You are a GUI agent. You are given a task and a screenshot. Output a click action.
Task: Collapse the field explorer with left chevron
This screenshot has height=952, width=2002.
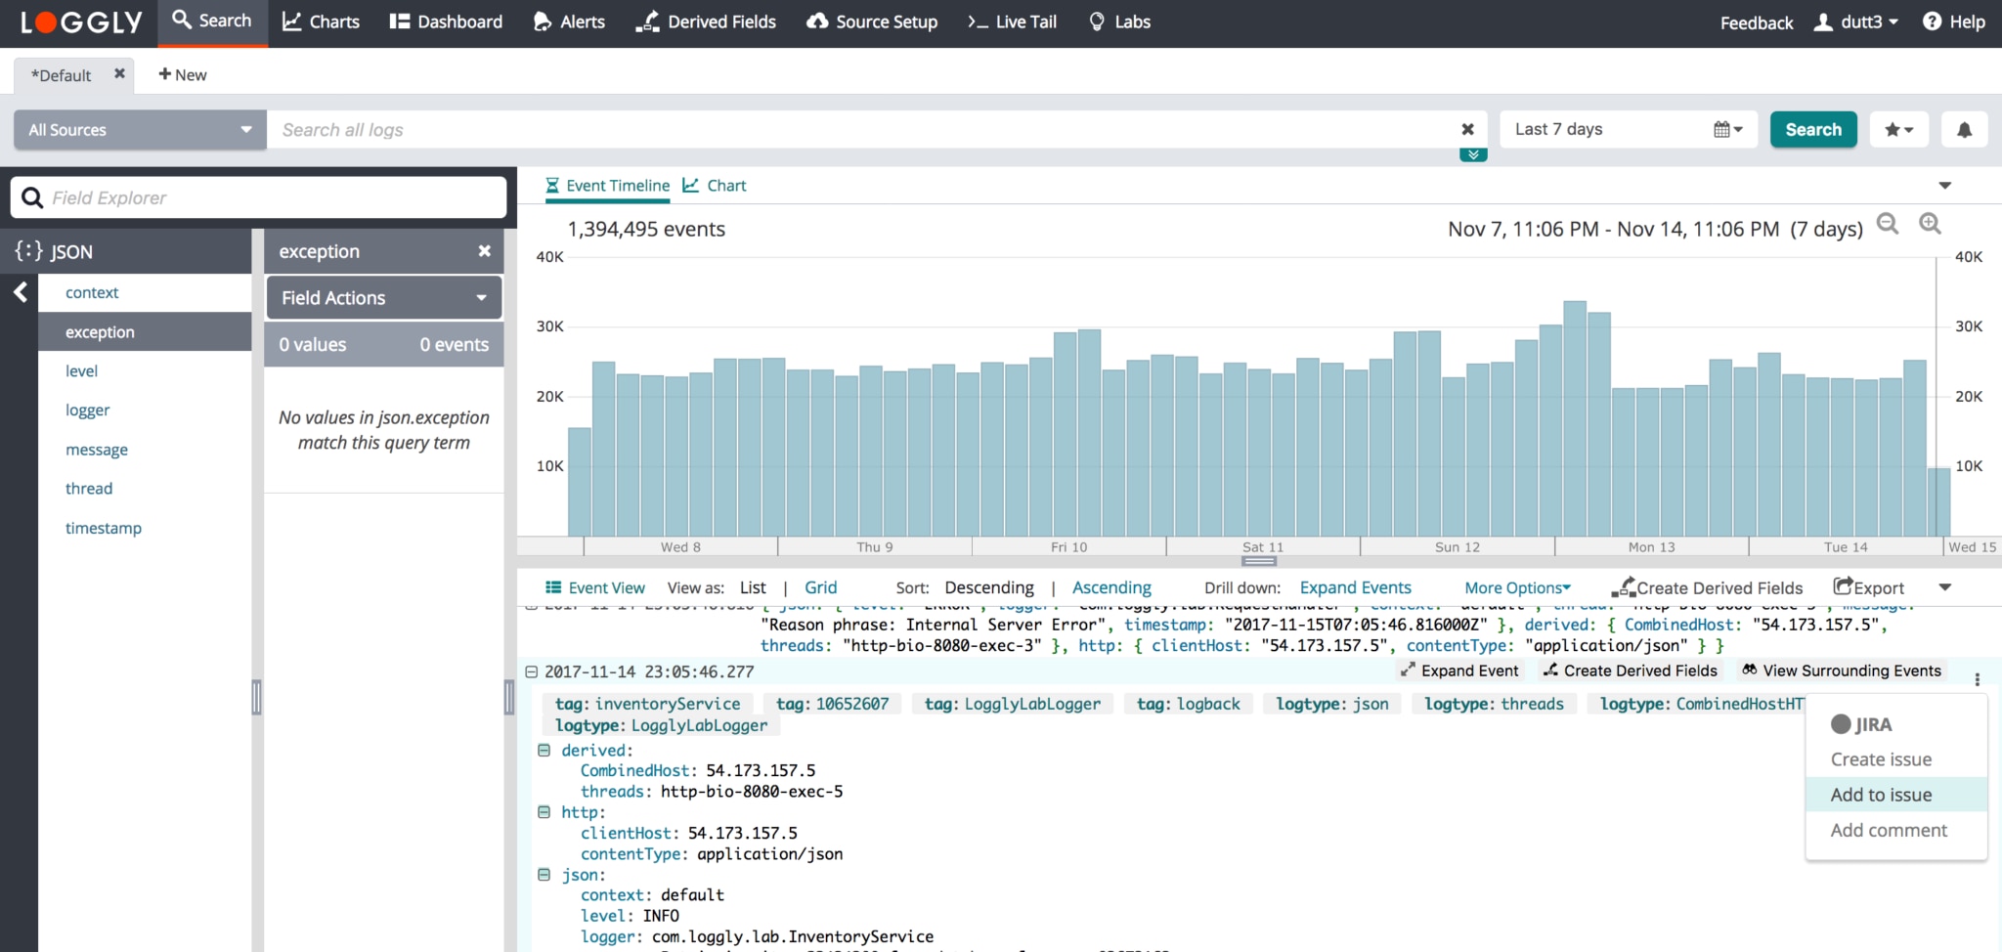click(21, 292)
